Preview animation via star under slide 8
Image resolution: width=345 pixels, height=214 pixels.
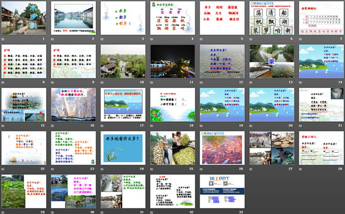tap(3, 83)
